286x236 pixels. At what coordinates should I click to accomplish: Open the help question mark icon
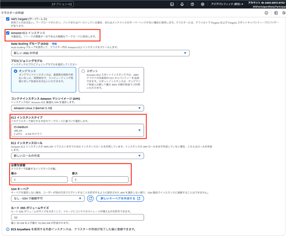tap(192, 4)
